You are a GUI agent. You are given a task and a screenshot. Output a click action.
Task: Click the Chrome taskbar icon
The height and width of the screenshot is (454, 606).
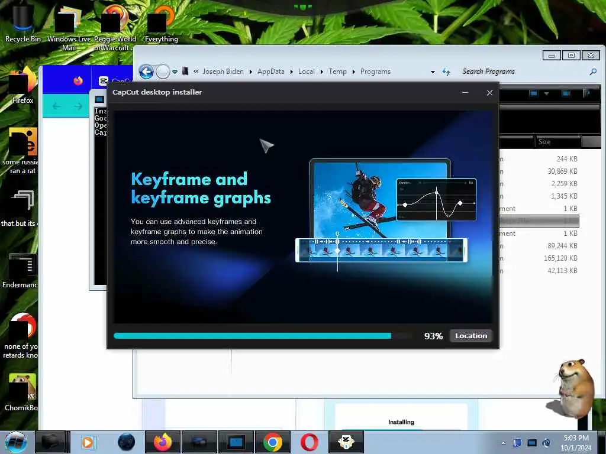point(272,442)
